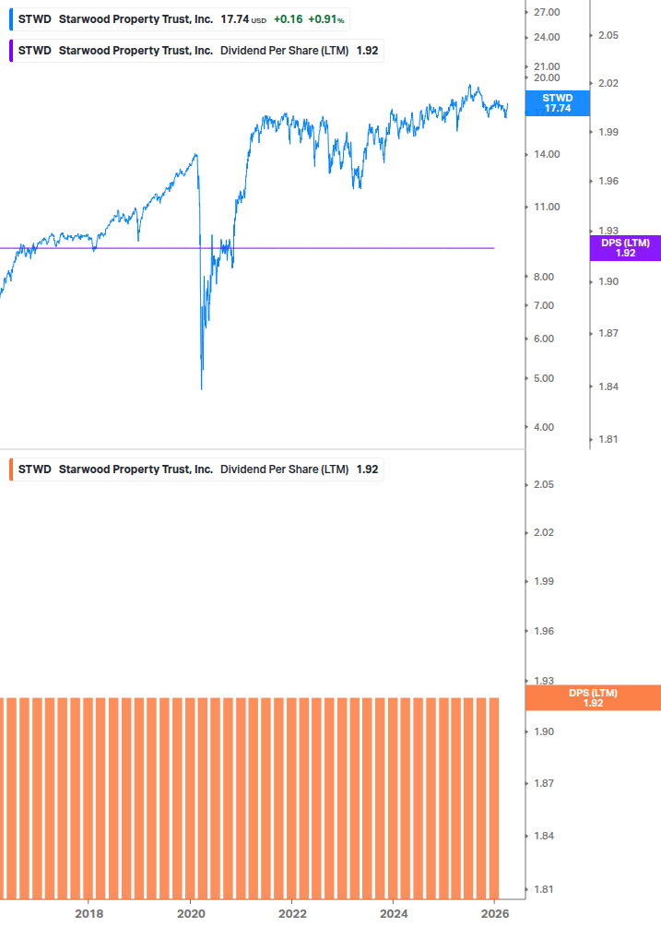Click the 2022 label on time axis
661x927 pixels.
point(292,914)
